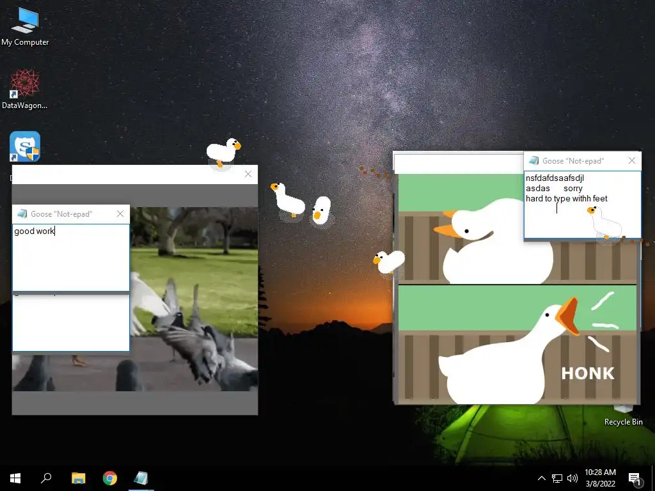Close the 'hard to type' Goose Not-epad
This screenshot has height=491, width=655.
(x=631, y=160)
